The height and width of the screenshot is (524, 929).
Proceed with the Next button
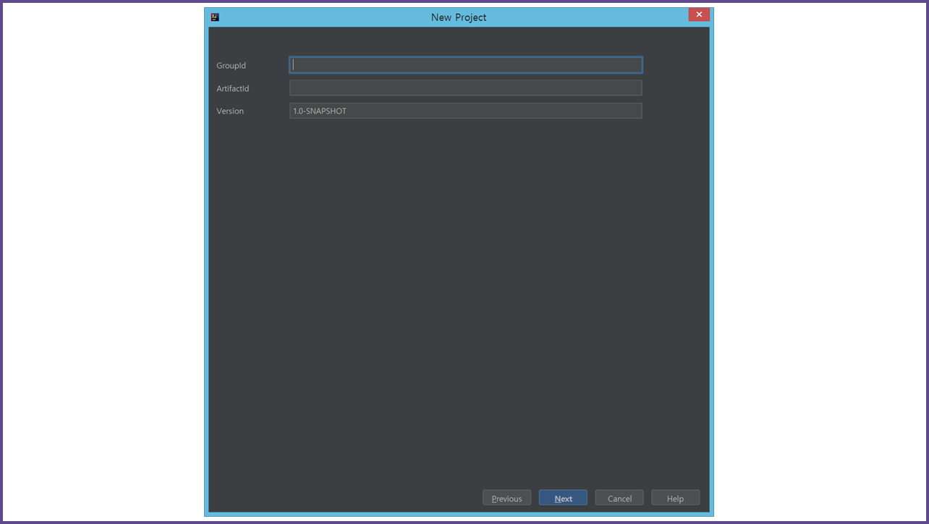tap(563, 498)
